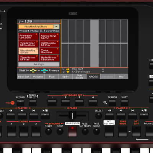Hit Player 2 rewind button
Image resolution: width=153 pixels, height=153 pixels.
pyautogui.click(x=109, y=116)
